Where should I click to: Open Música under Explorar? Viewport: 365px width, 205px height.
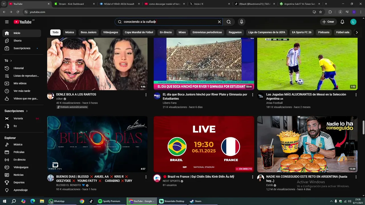22,145
